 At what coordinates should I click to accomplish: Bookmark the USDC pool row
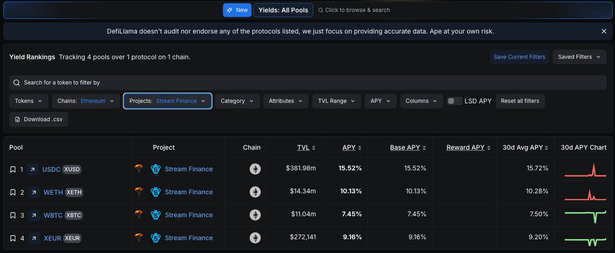pyautogui.click(x=13, y=169)
